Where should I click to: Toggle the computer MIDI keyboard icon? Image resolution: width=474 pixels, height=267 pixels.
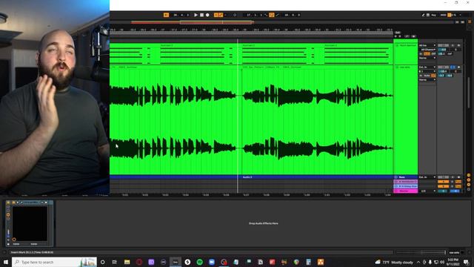428,15
